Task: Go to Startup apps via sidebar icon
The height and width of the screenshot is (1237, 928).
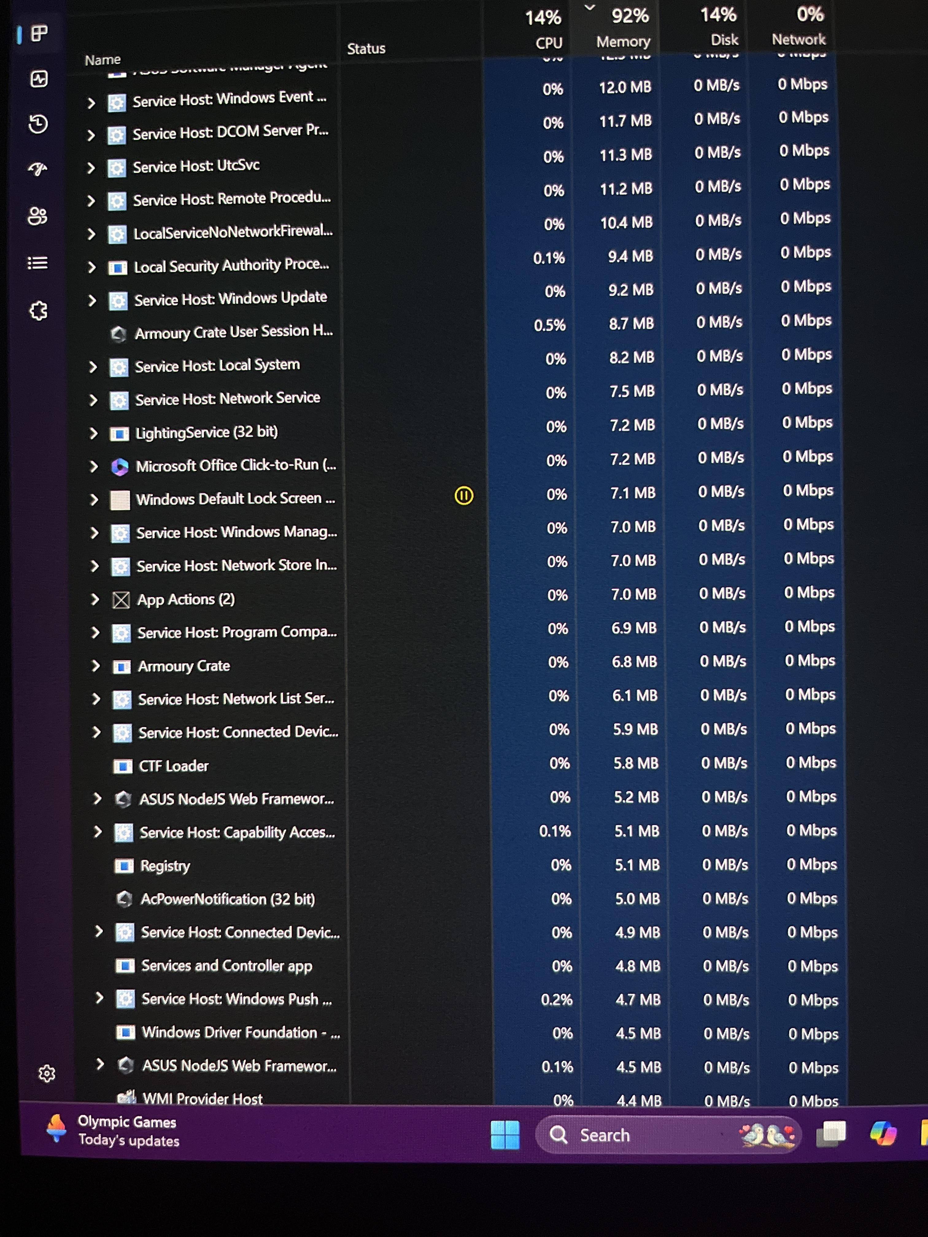Action: click(x=38, y=168)
